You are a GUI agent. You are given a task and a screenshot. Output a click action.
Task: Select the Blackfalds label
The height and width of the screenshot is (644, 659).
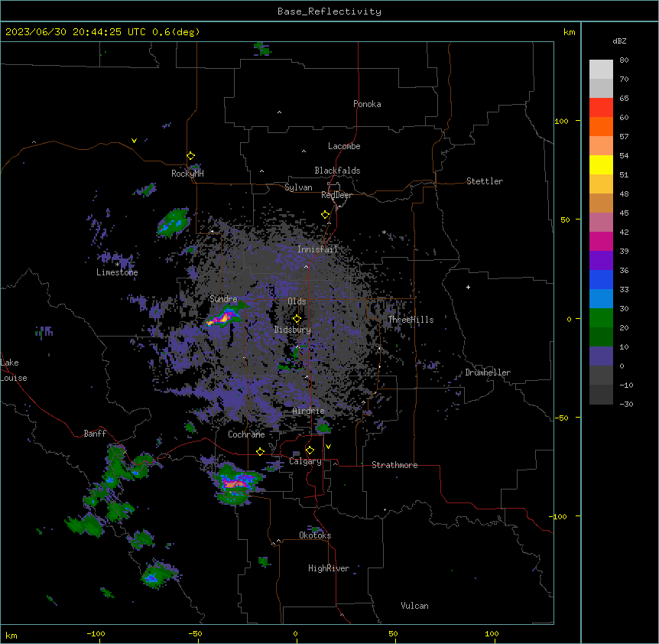[x=337, y=171]
